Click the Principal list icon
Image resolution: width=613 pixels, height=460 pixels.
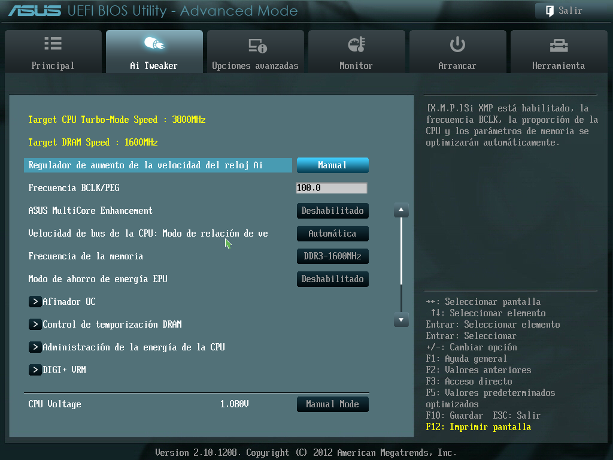pos(53,44)
